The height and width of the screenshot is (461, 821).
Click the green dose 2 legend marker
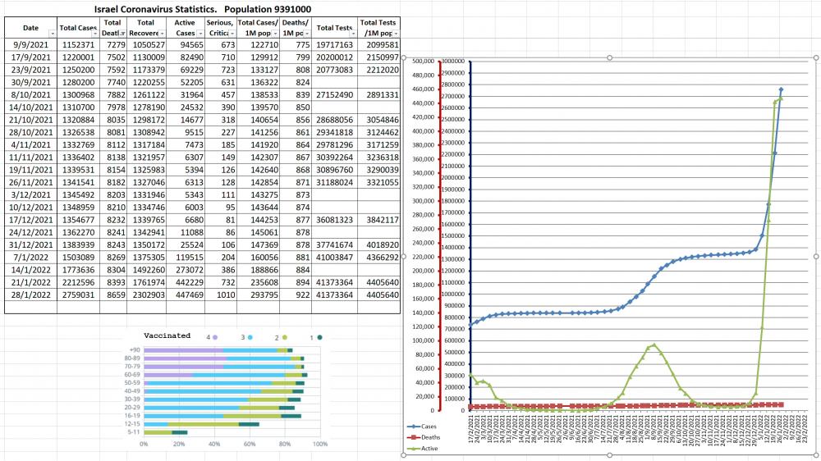click(285, 337)
